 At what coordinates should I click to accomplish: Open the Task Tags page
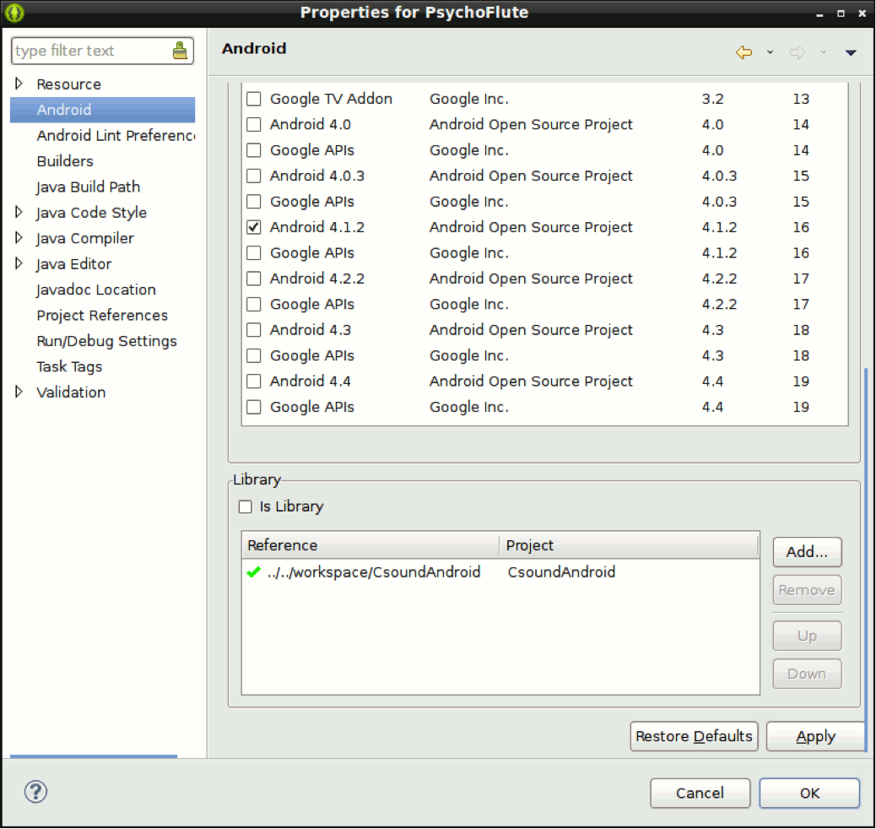(x=69, y=366)
